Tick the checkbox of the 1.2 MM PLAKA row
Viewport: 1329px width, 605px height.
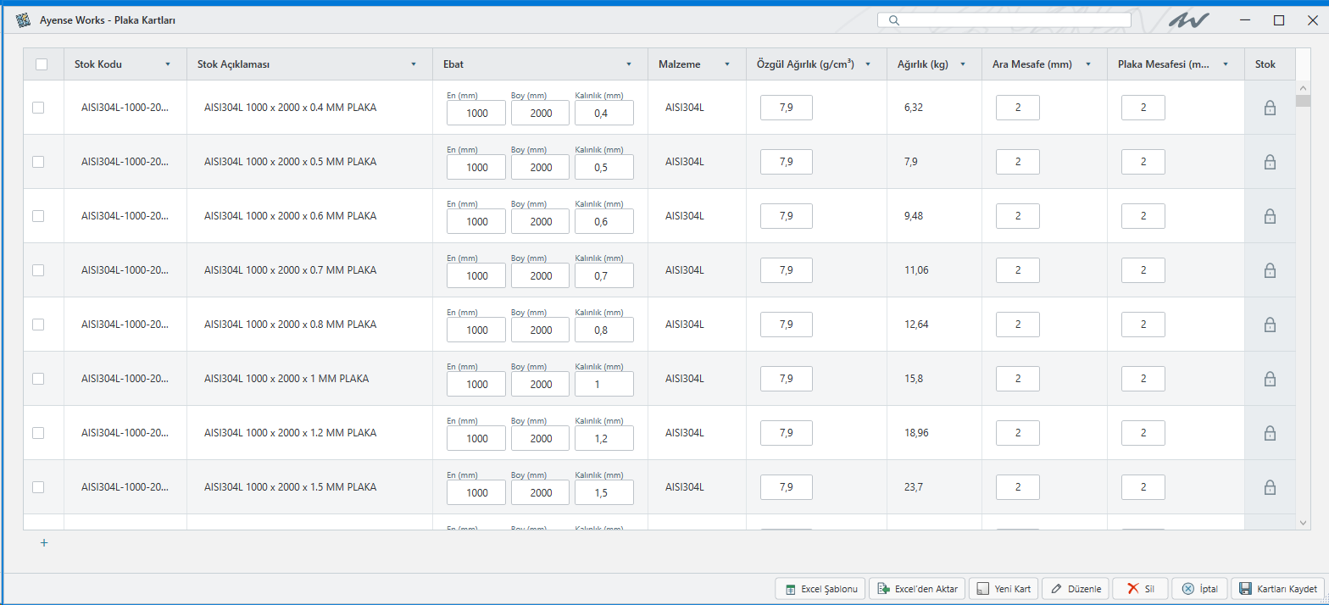point(38,433)
